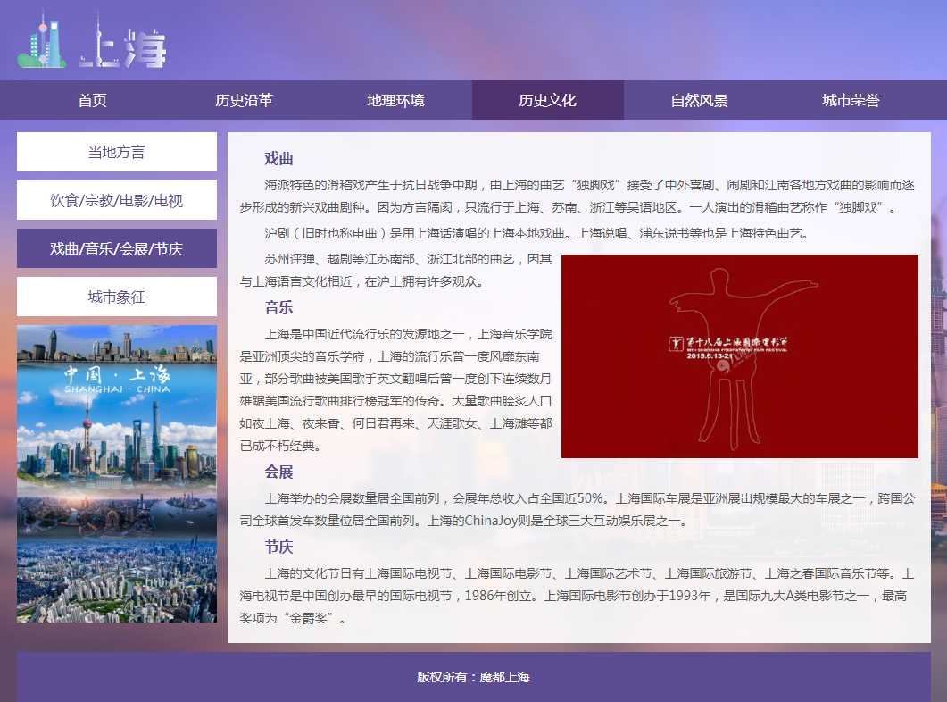Open the 城市象征 sidebar link

(x=117, y=297)
